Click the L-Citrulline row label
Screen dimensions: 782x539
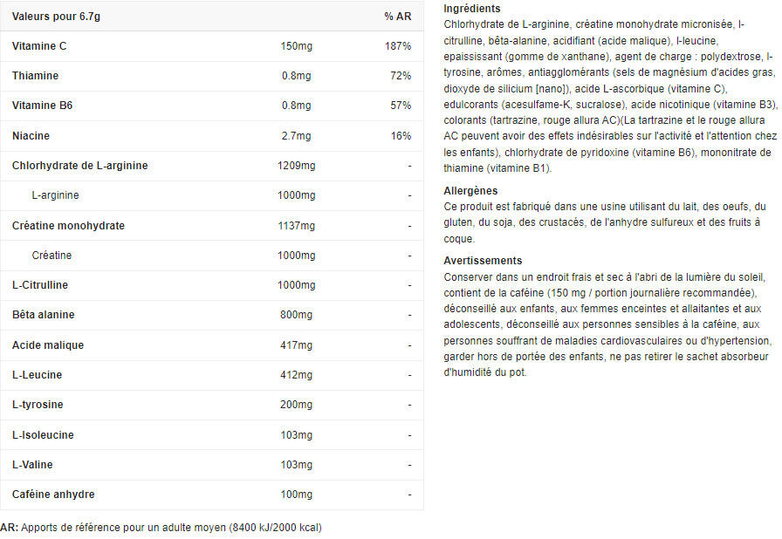click(x=40, y=285)
